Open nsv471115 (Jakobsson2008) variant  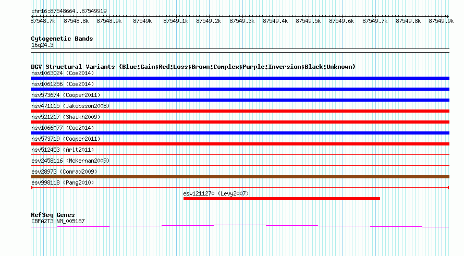70,106
